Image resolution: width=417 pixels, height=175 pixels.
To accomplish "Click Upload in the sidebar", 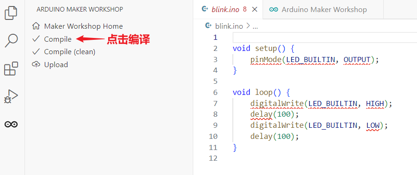I will pos(56,64).
